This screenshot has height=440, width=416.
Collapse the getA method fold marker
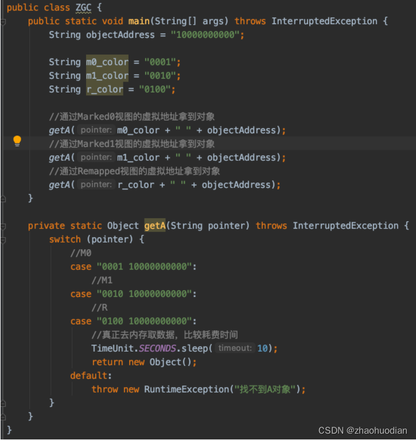[x=3, y=226]
